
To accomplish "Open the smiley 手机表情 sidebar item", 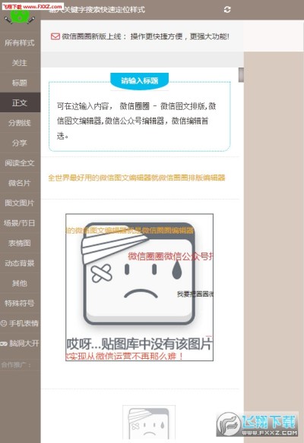I will (20, 323).
